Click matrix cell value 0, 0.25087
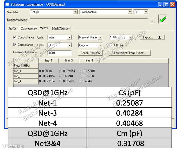 (46, 71)
